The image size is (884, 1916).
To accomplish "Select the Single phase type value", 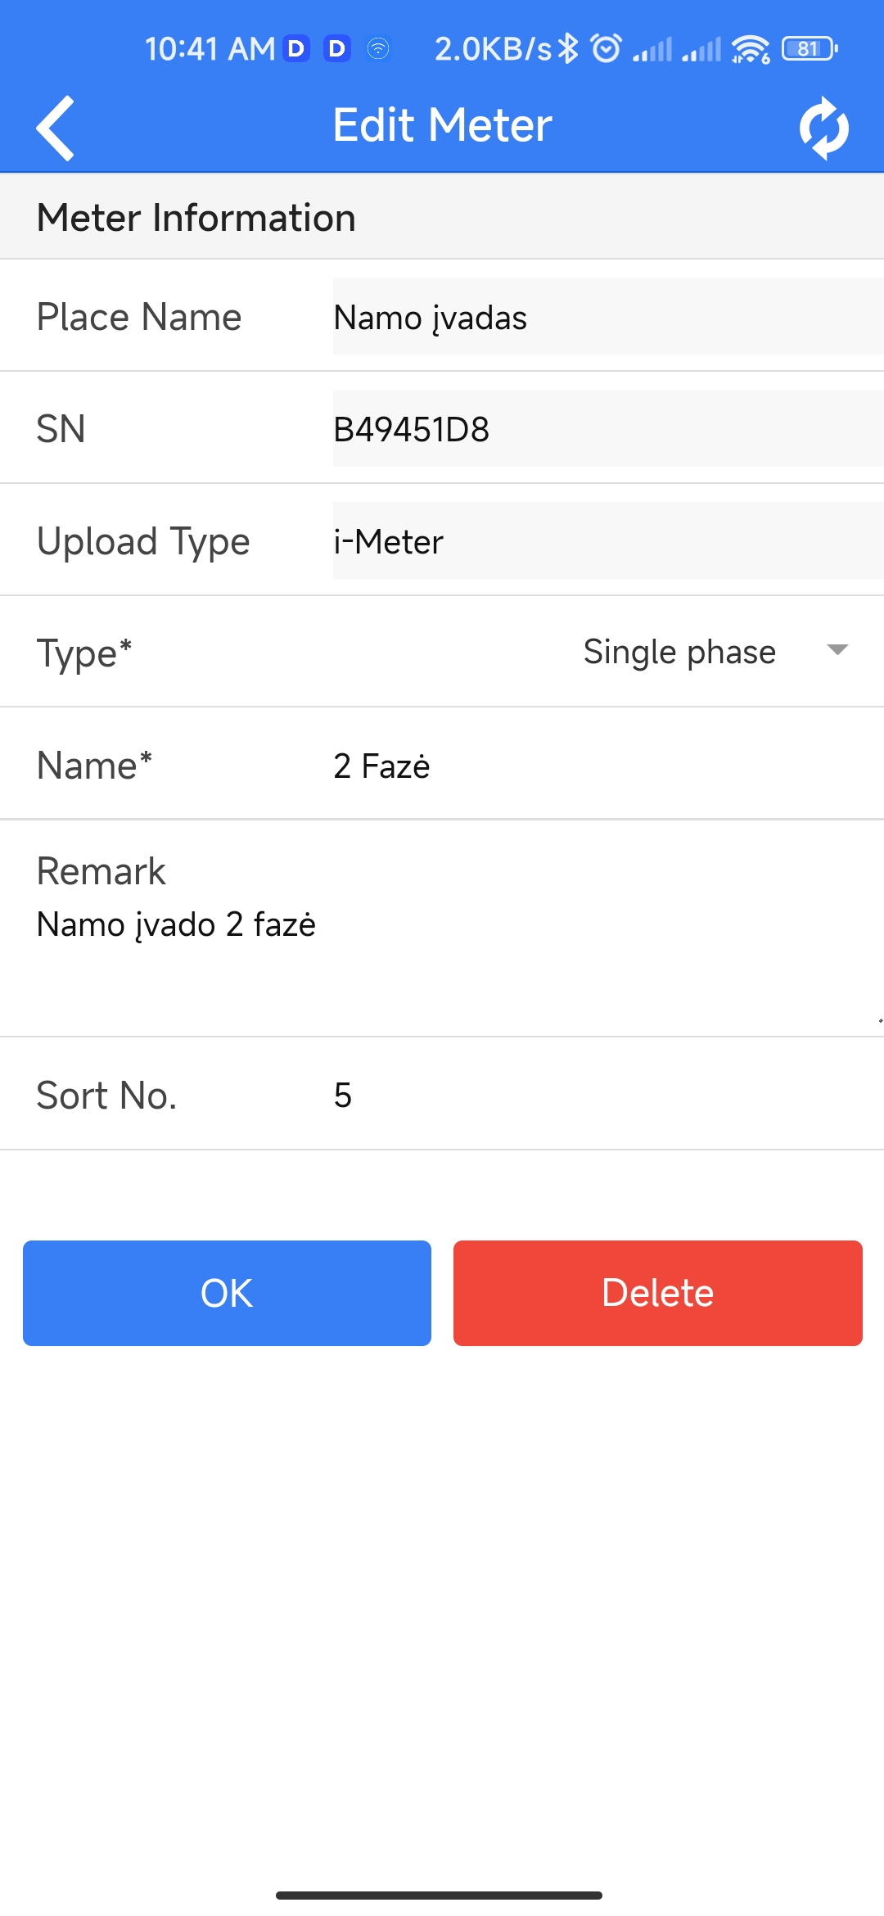I will 679,652.
